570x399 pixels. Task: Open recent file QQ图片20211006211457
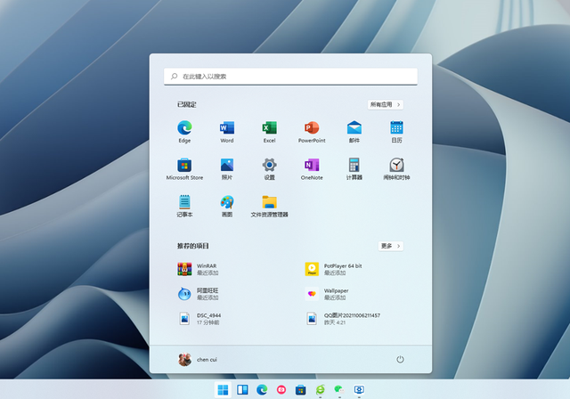click(x=342, y=319)
